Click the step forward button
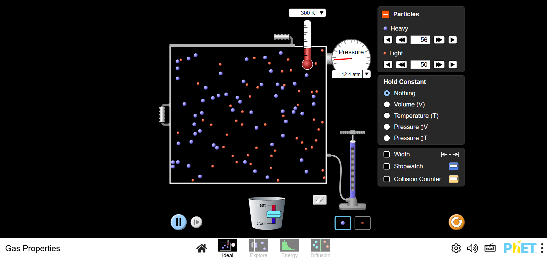This screenshot has width=547, height=258. 196,222
